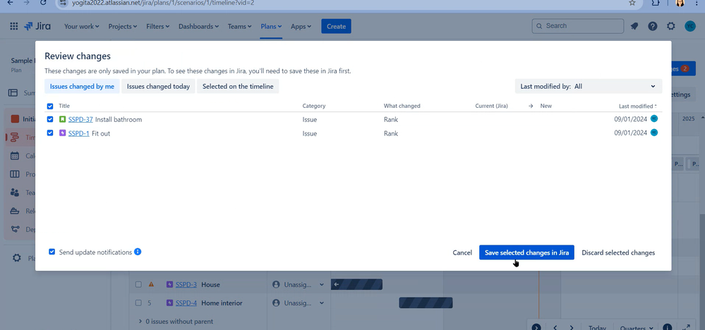Bookmark this page with the star icon
Screen dimensions: 705x330
tap(632, 3)
